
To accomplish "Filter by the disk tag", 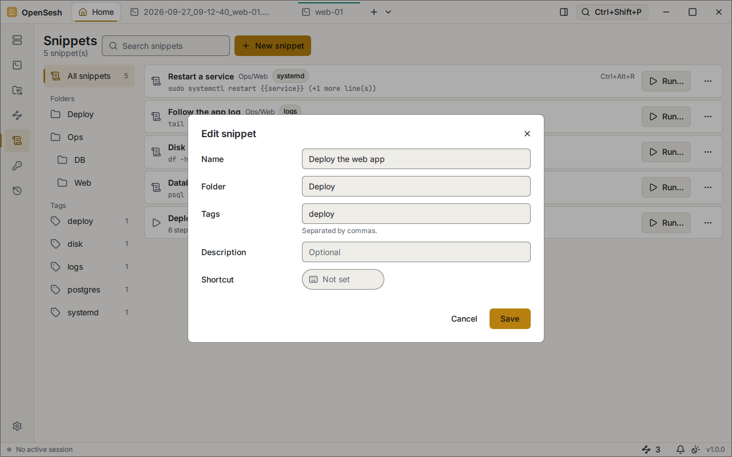I will (x=89, y=244).
